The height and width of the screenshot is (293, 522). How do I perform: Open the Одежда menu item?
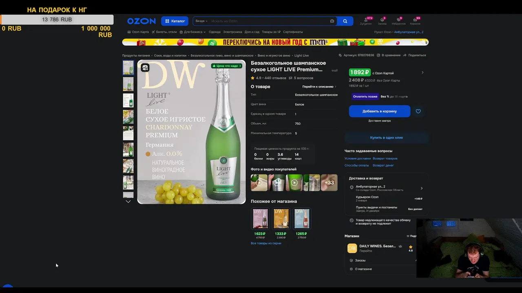[x=215, y=32]
